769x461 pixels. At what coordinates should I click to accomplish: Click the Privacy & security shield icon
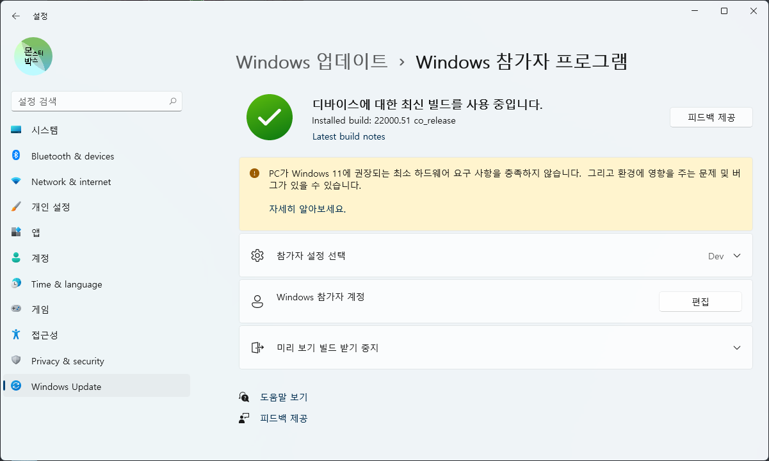tap(16, 360)
